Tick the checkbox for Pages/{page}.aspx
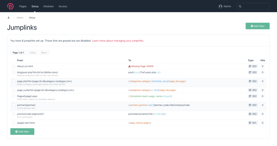Image resolution: width=277 pixels, height=146 pixels. coord(14,96)
